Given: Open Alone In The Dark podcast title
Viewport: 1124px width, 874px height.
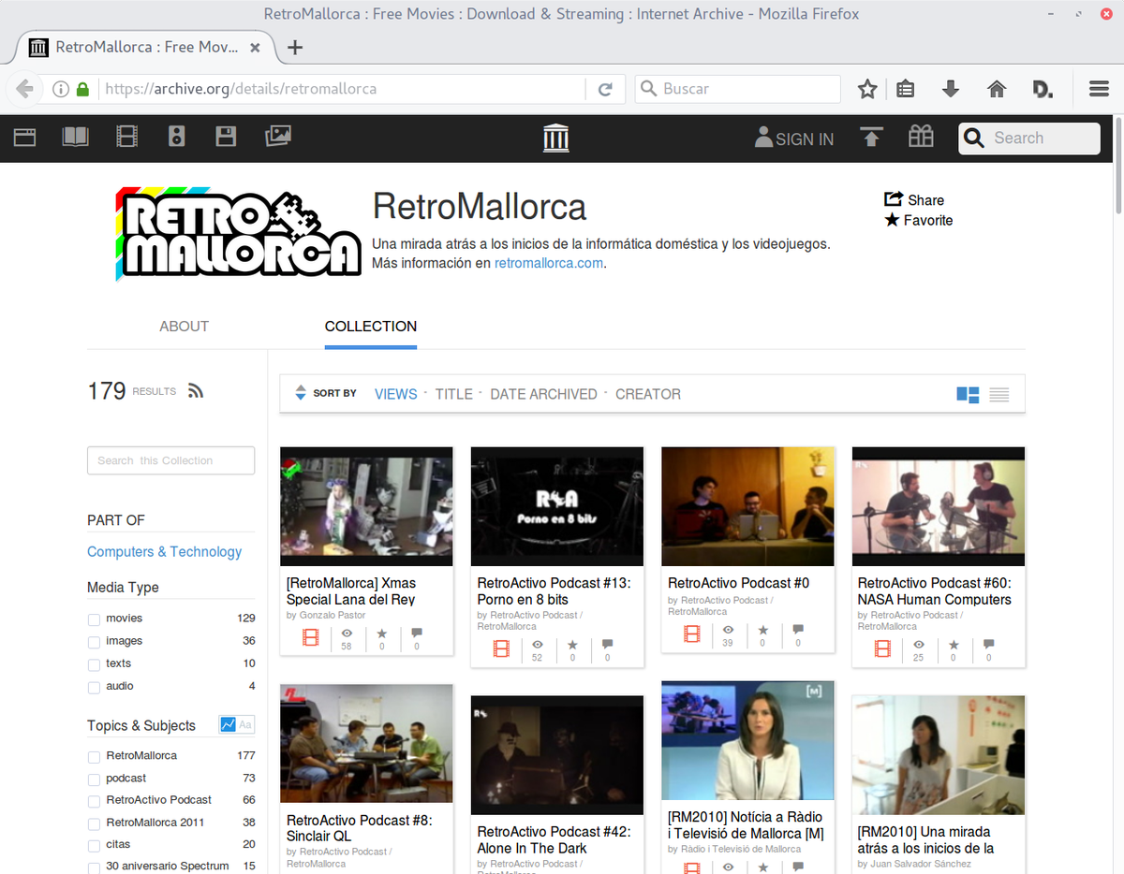Looking at the screenshot, I should 554,839.
